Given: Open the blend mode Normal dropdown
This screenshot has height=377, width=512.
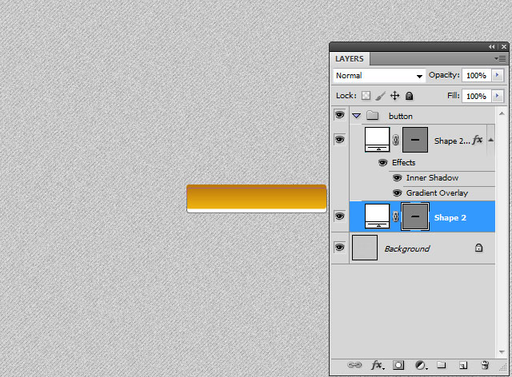Looking at the screenshot, I should 379,76.
